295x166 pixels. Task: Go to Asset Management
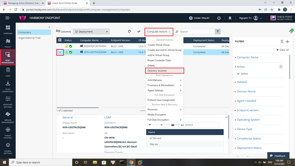(8, 58)
